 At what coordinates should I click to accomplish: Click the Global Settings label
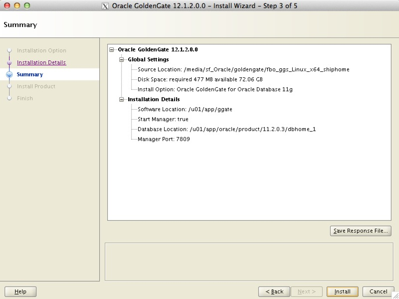[148, 59]
